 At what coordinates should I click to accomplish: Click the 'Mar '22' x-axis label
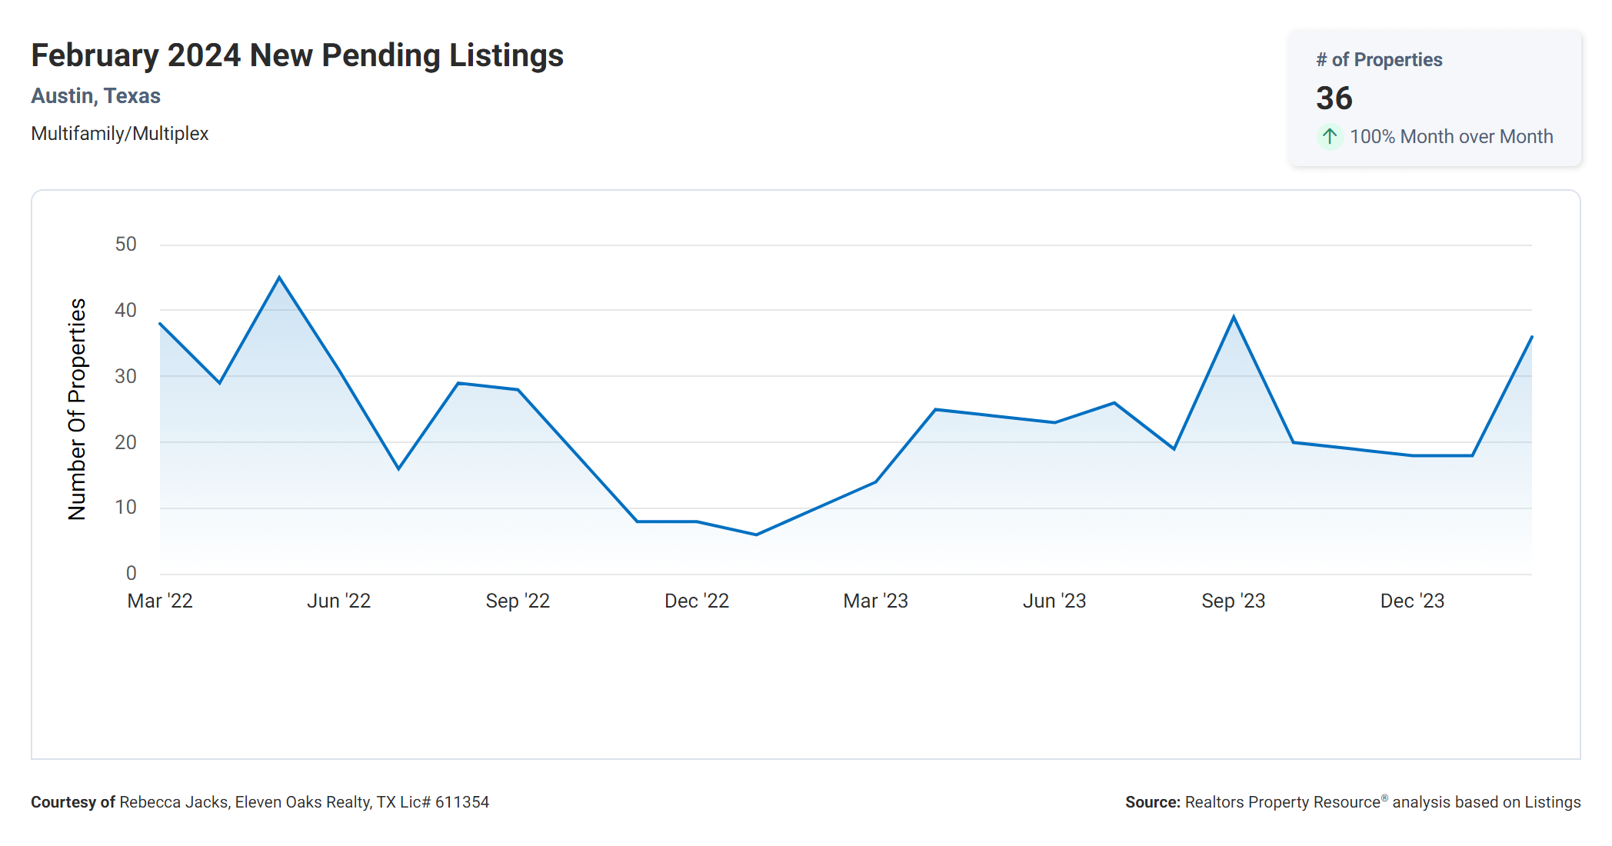[x=160, y=601]
